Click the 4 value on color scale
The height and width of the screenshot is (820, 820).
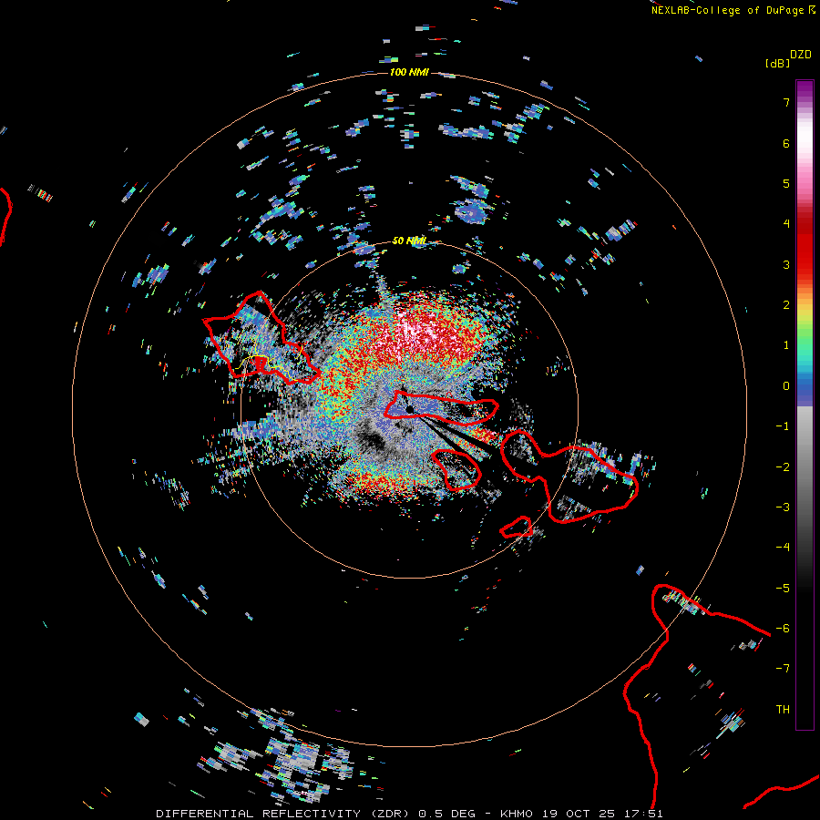click(786, 224)
